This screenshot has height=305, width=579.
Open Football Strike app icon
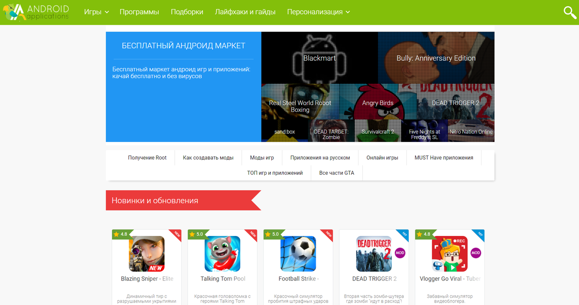coord(298,254)
